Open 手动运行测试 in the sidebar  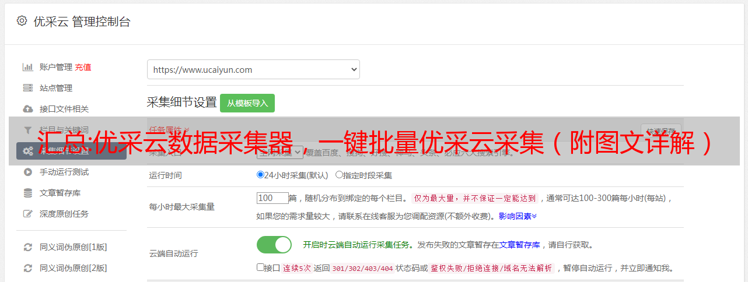point(64,172)
